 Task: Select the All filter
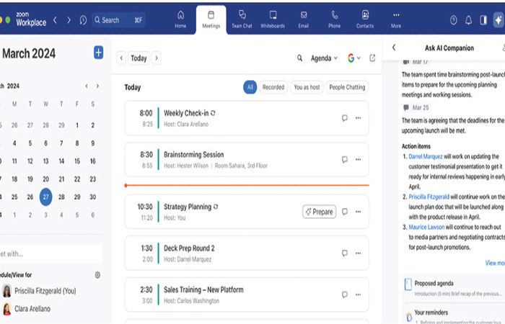click(x=250, y=87)
